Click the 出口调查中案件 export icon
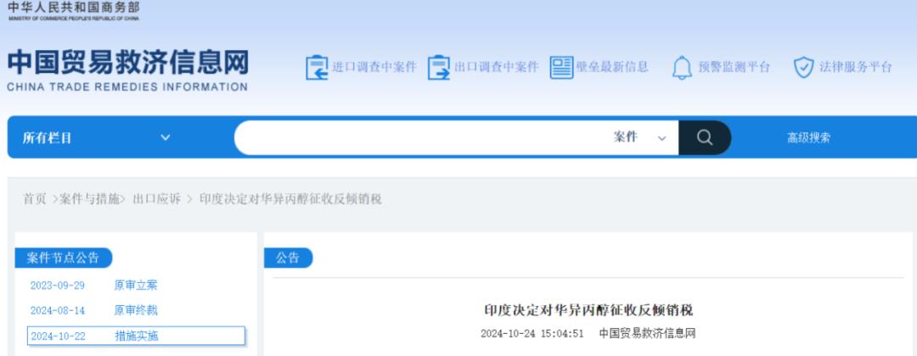This screenshot has height=356, width=917. 439,67
